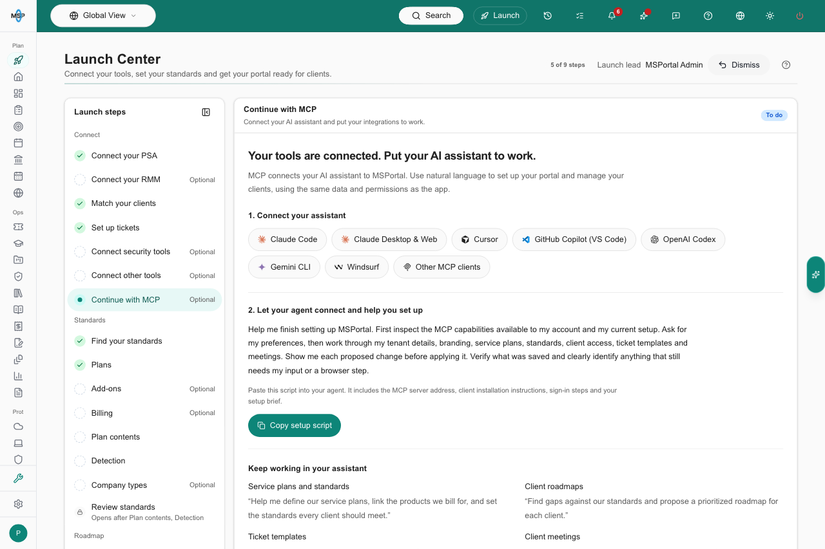This screenshot has width=825, height=549.
Task: Open the settings gear in sidebar
Action: (x=18, y=504)
